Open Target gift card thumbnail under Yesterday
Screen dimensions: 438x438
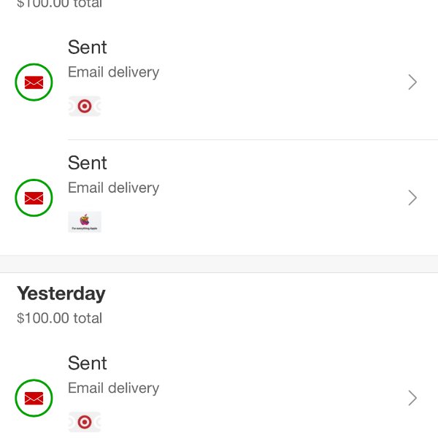85,422
